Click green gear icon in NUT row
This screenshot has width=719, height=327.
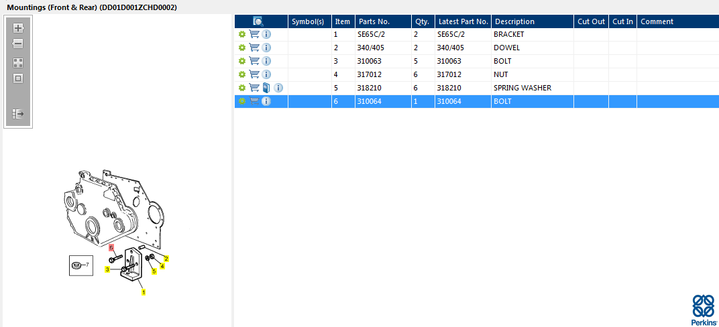(242, 74)
